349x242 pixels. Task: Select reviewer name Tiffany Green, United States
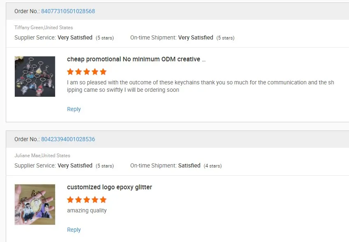coord(44,28)
